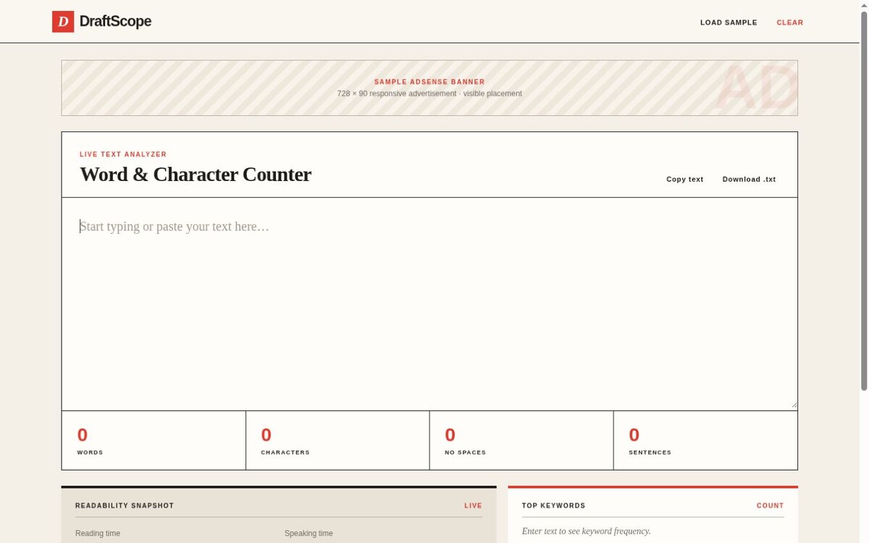
Task: Click the COUNT label in keywords panel
Action: pos(771,506)
